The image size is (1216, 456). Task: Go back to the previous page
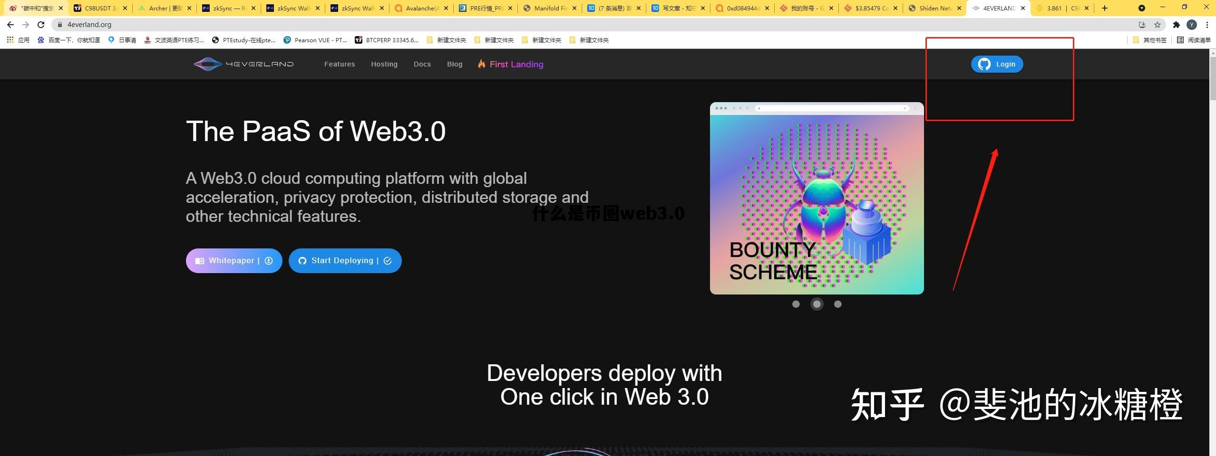pyautogui.click(x=10, y=25)
